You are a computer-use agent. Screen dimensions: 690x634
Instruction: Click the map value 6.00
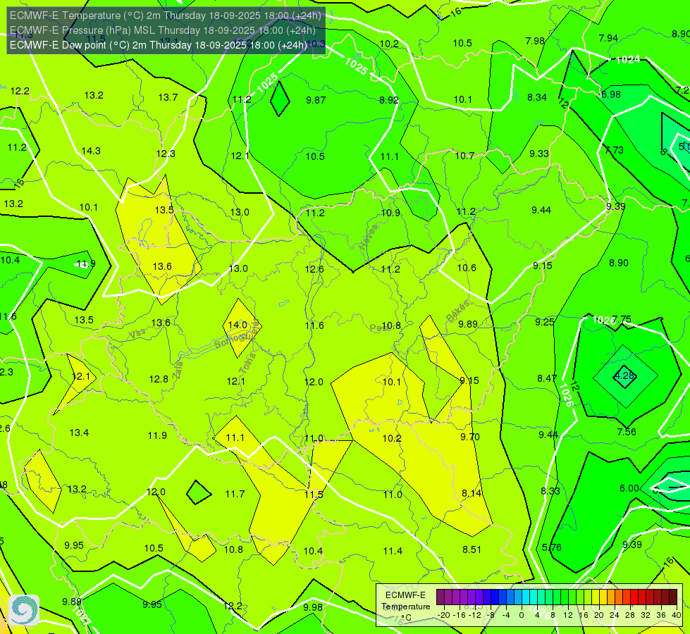click(x=629, y=488)
